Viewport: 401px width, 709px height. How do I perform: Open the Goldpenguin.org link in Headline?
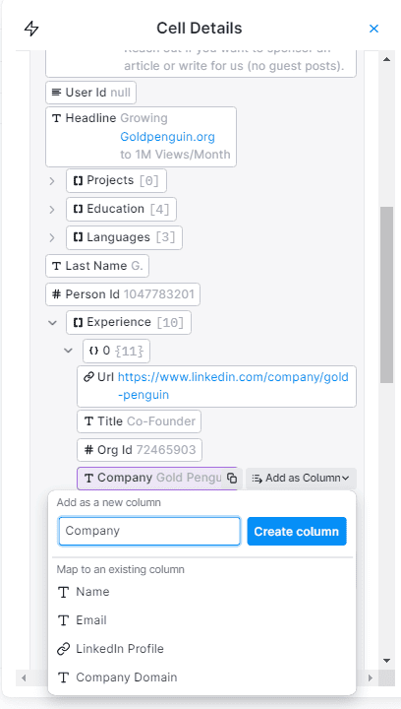point(167,137)
